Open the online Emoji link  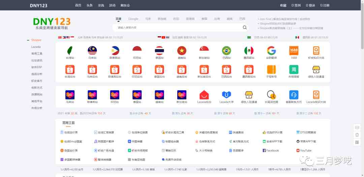click(71, 141)
